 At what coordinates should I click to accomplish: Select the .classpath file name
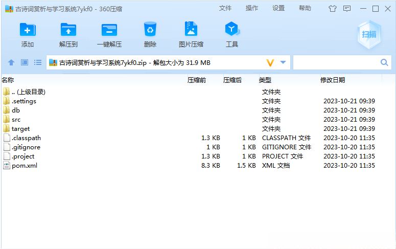point(26,138)
